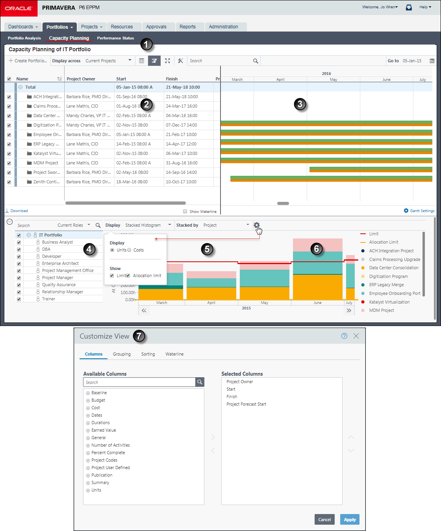This screenshot has width=441, height=531.
Task: Open the Current Projects dropdown
Action: click(x=108, y=61)
